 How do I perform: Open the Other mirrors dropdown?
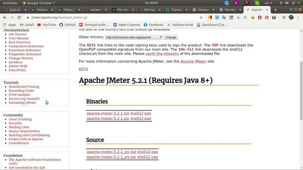click(134, 37)
